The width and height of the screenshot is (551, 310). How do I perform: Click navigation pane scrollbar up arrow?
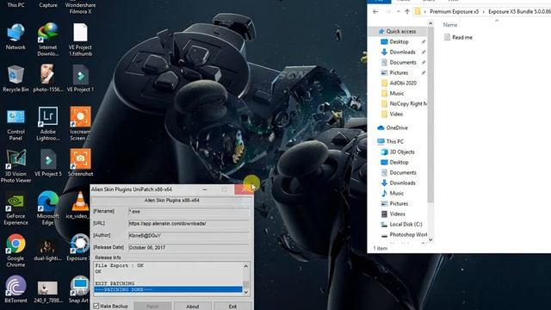(430, 23)
